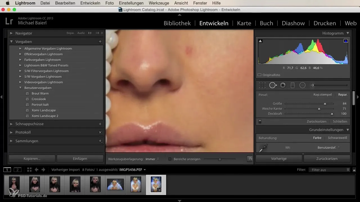The image size is (360, 202).
Task: Add a new preset with plus icon
Action: point(100,42)
